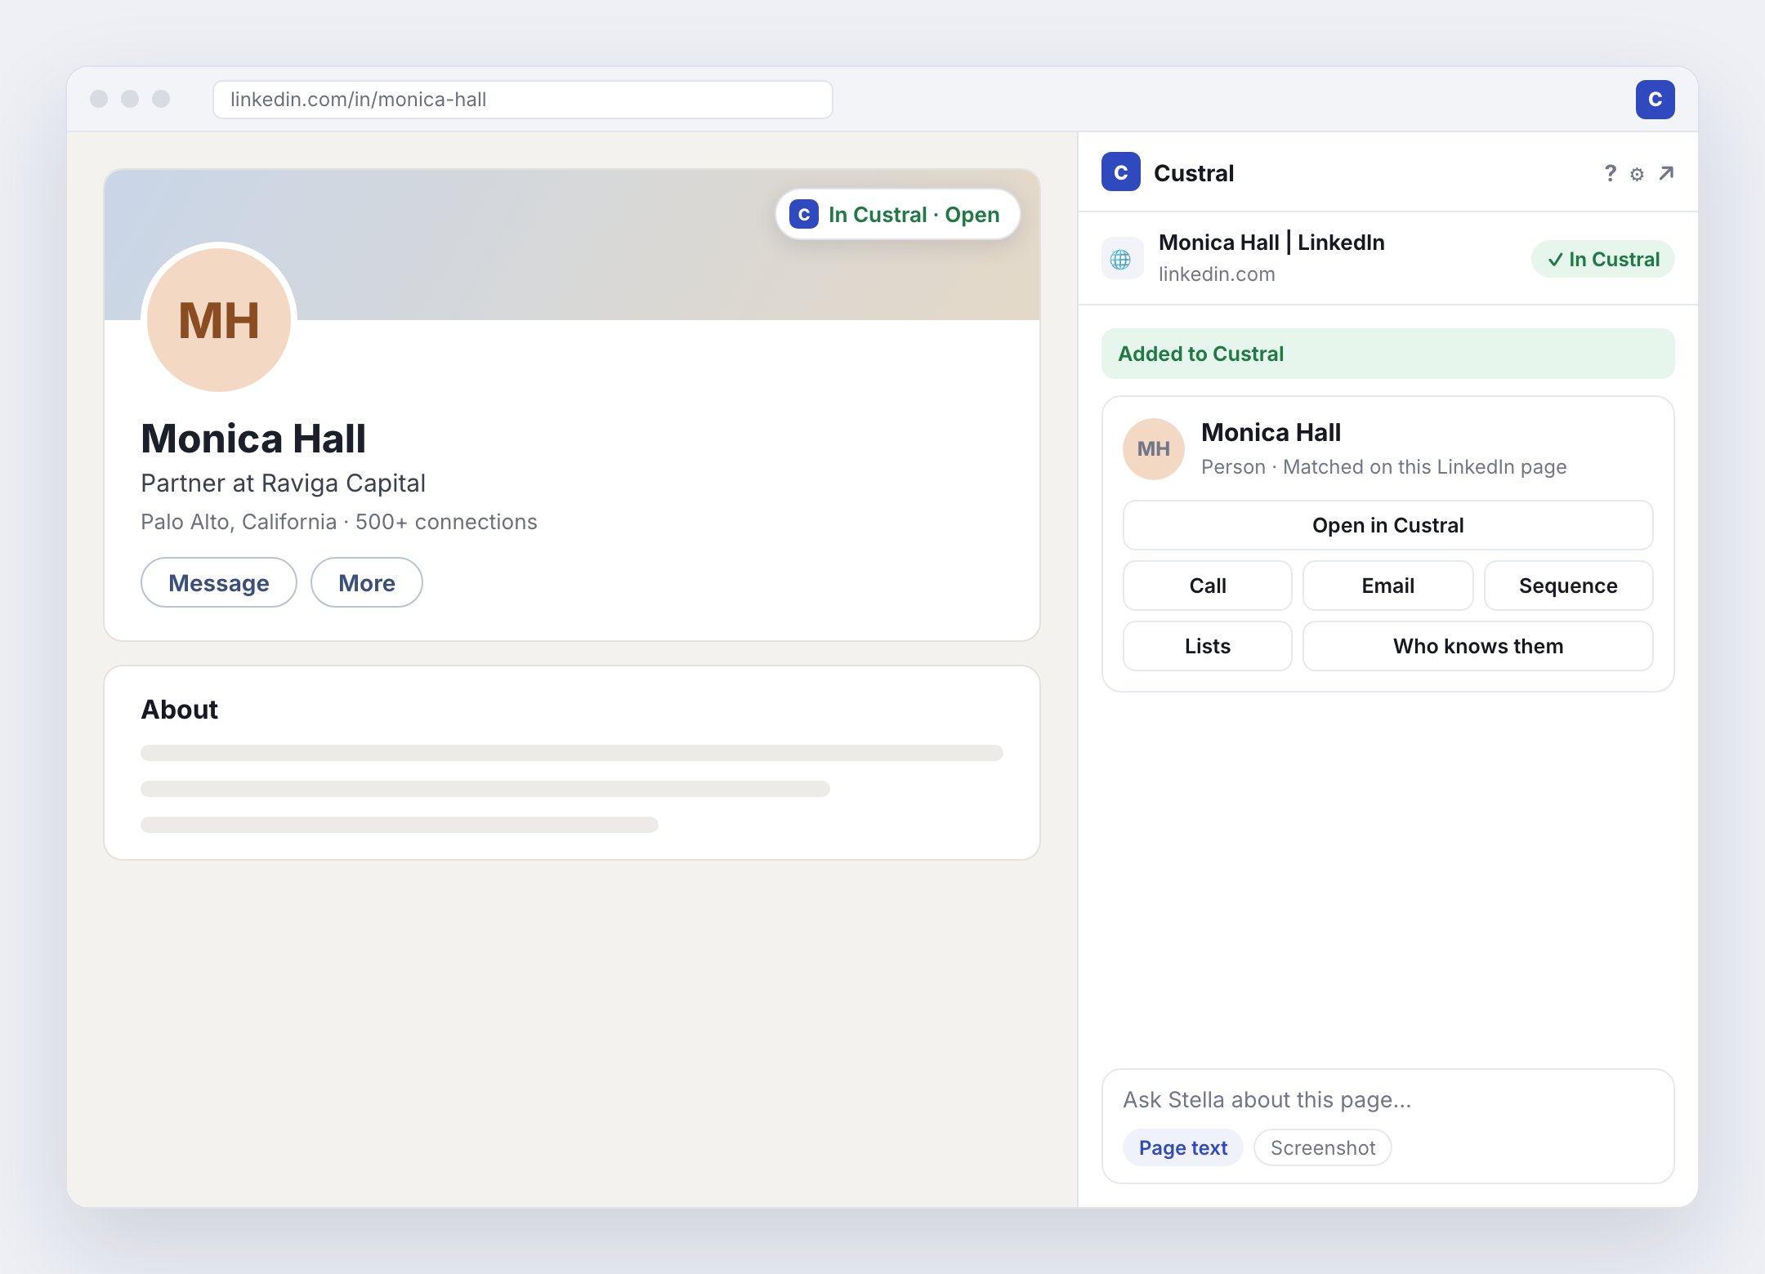
Task: Select the Page text context chip
Action: pos(1182,1147)
